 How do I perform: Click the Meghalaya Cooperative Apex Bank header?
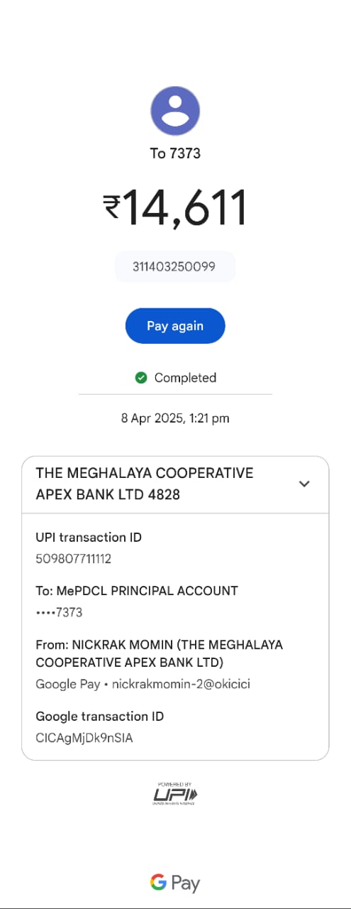tap(145, 484)
